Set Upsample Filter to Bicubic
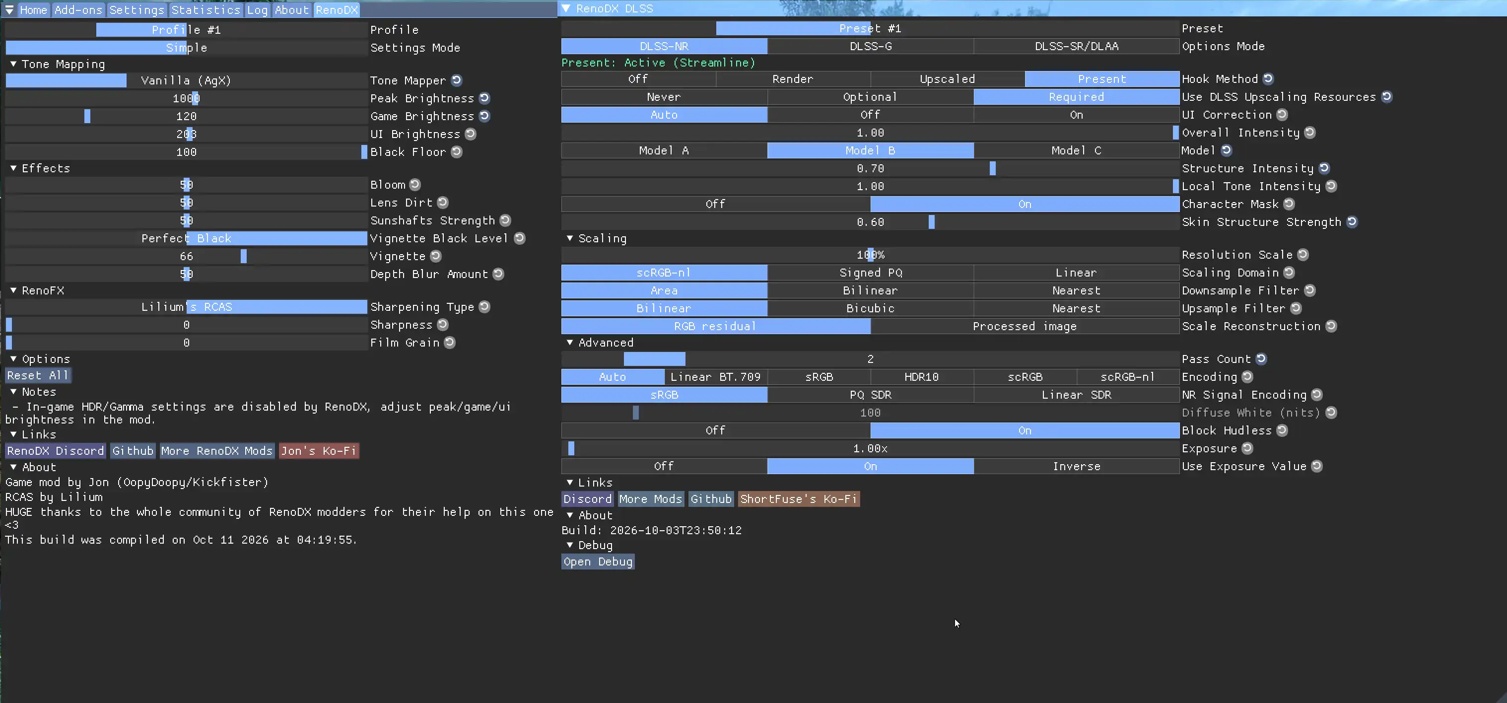Viewport: 1507px width, 703px height. pyautogui.click(x=870, y=308)
